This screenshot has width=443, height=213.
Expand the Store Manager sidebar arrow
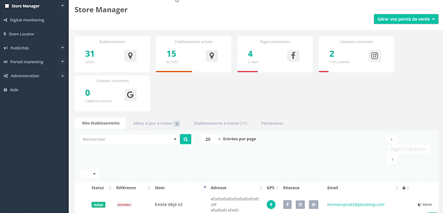(x=62, y=6)
